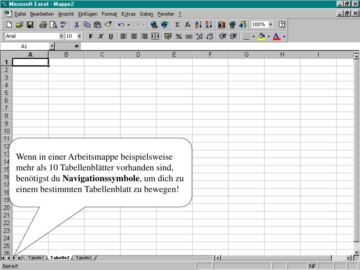Paste from clipboard icon
Screen dimensions: 360x270
[98, 25]
